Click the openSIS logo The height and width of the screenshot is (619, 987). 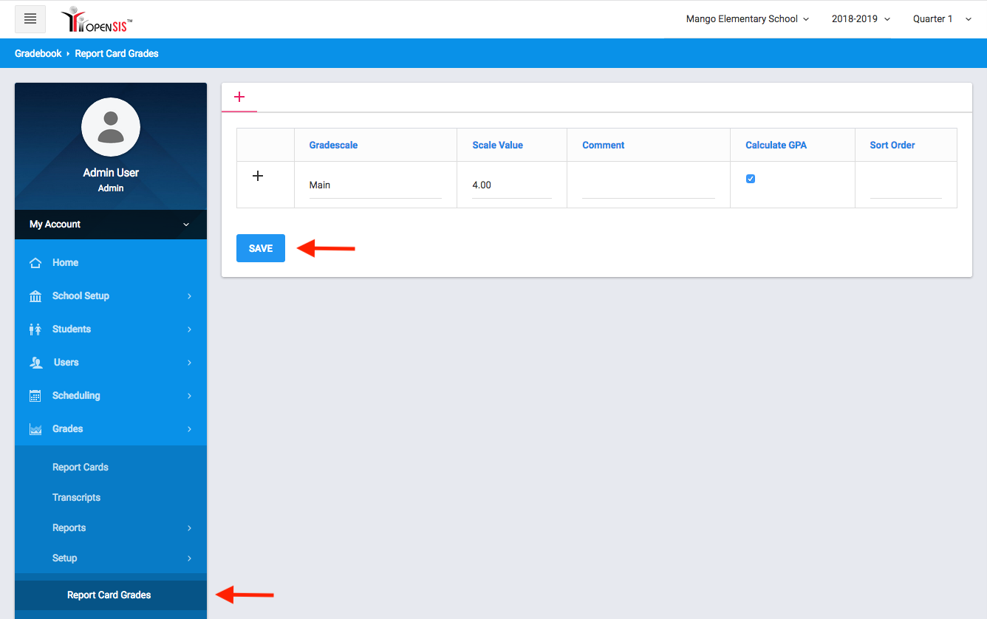pyautogui.click(x=97, y=20)
